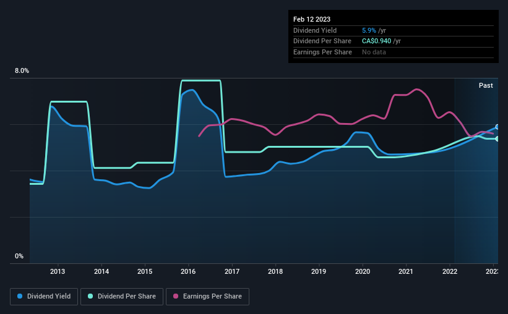Select the 2020 x-axis year label
Screen dimensions: 508x314
tap(362, 271)
